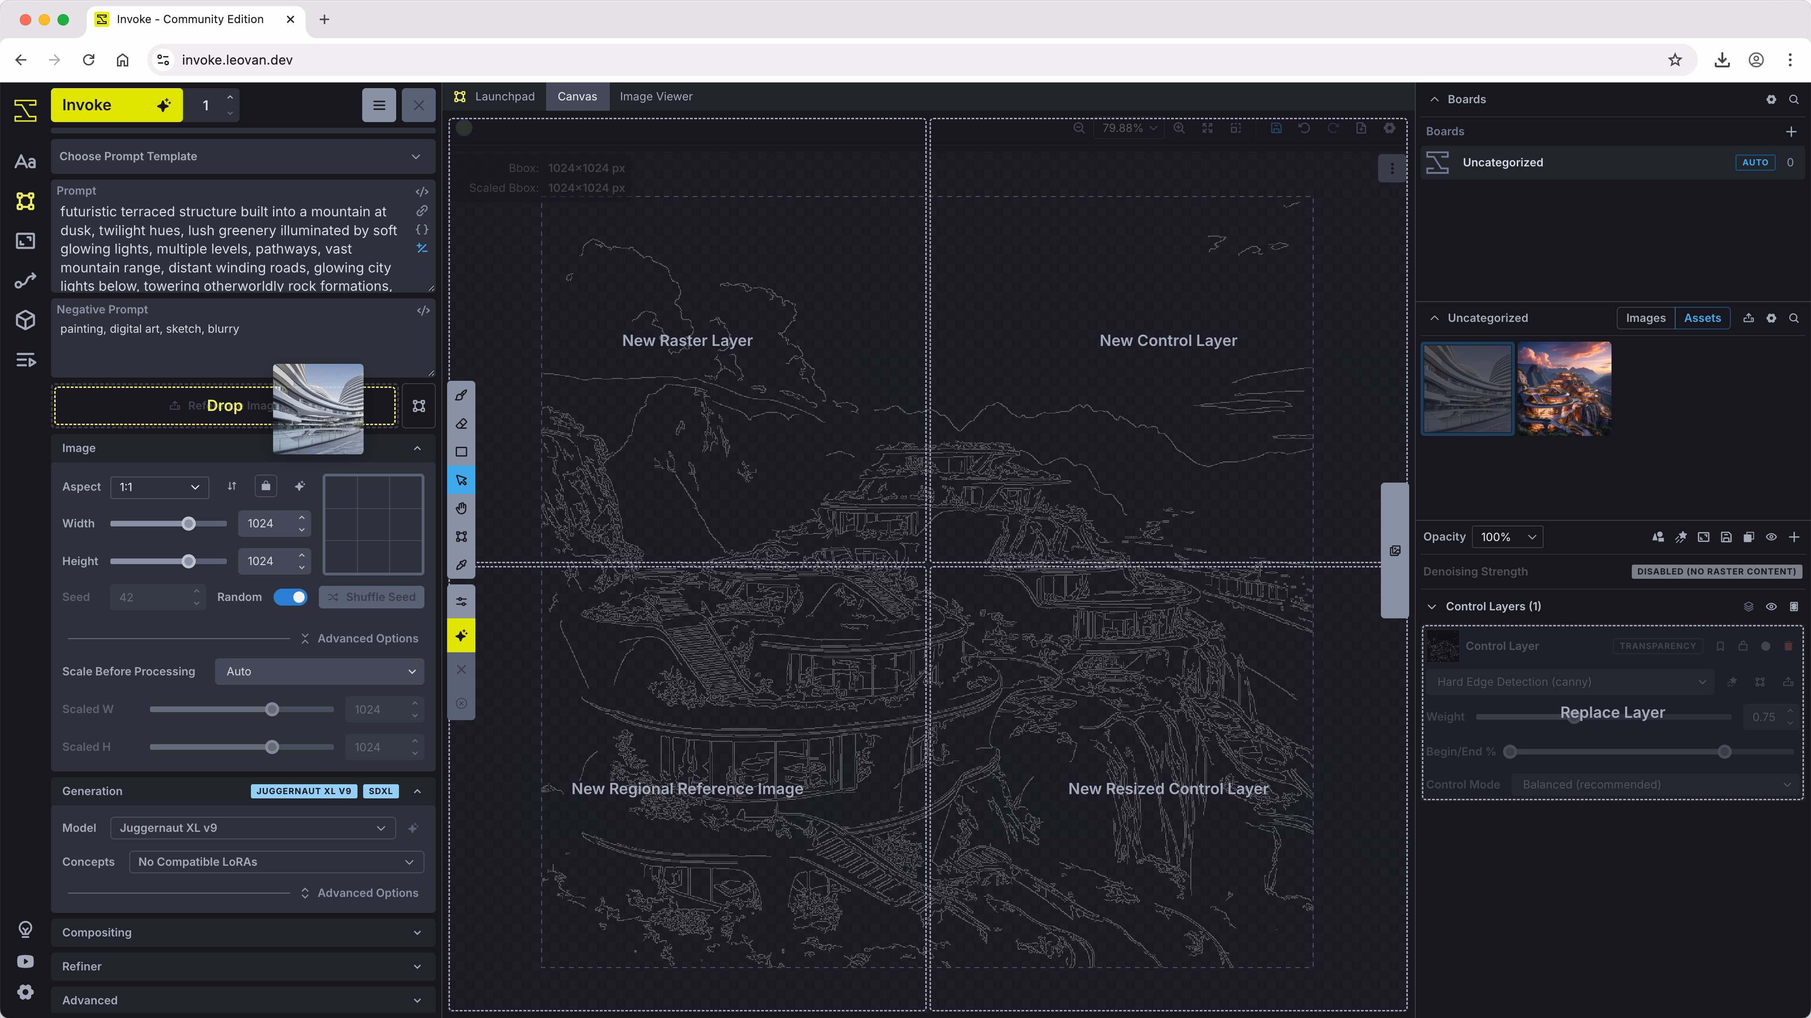The height and width of the screenshot is (1018, 1811).
Task: Toggle visibility of Control Layers group
Action: [x=1771, y=606]
